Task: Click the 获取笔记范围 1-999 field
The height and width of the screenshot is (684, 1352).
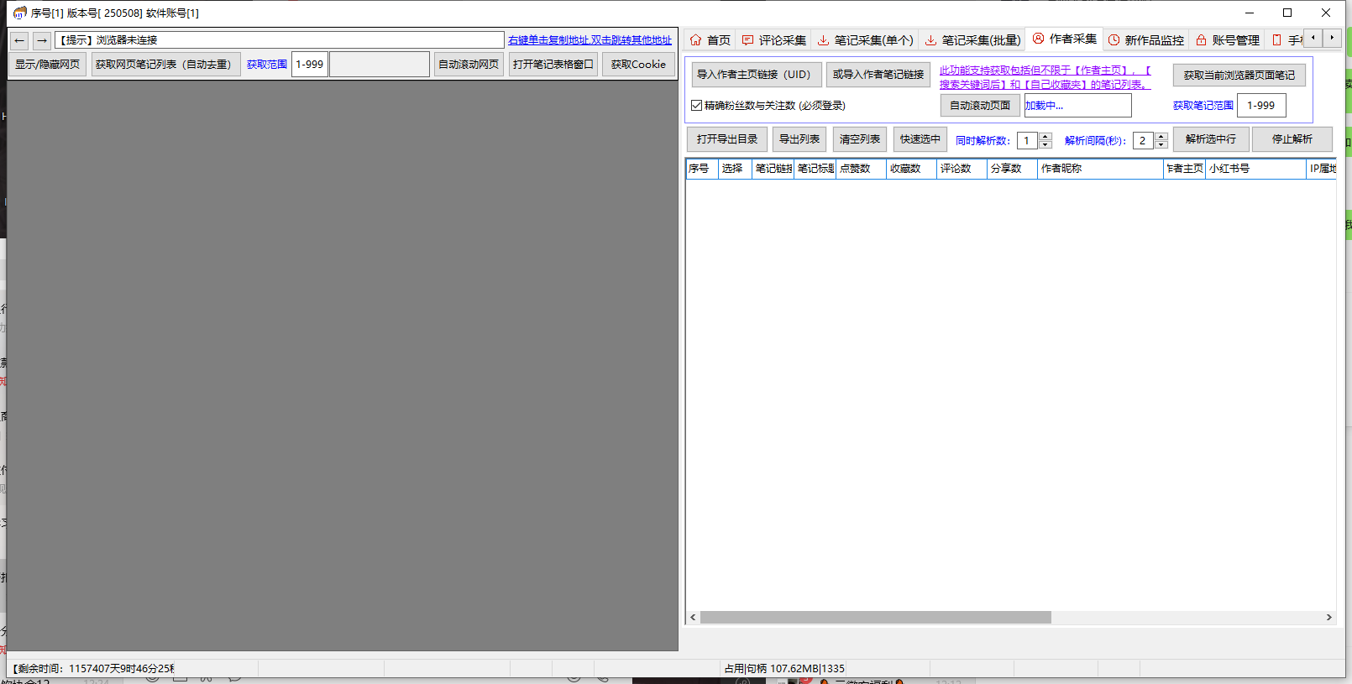Action: [1261, 106]
